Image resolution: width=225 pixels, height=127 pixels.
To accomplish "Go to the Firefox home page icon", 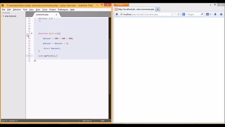I will coord(221,14).
